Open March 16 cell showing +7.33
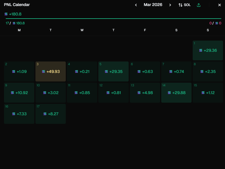The image size is (225, 169). 19,114
